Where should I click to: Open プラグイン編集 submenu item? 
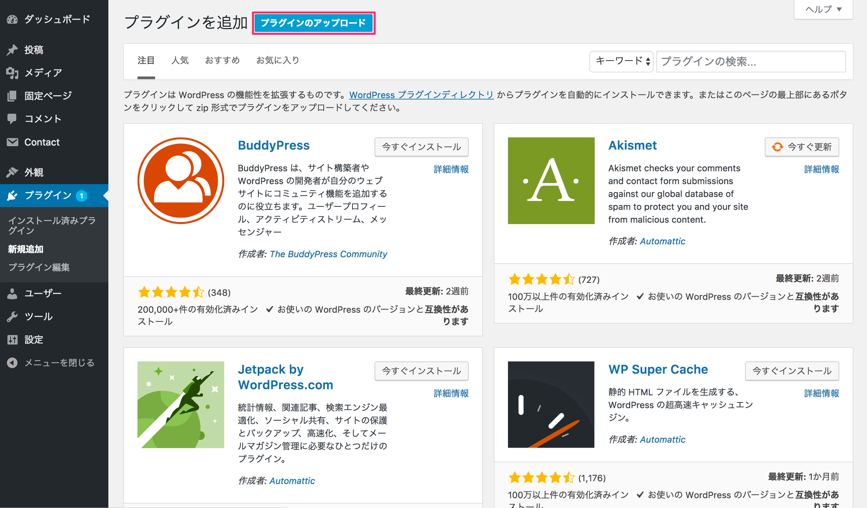coord(39,267)
